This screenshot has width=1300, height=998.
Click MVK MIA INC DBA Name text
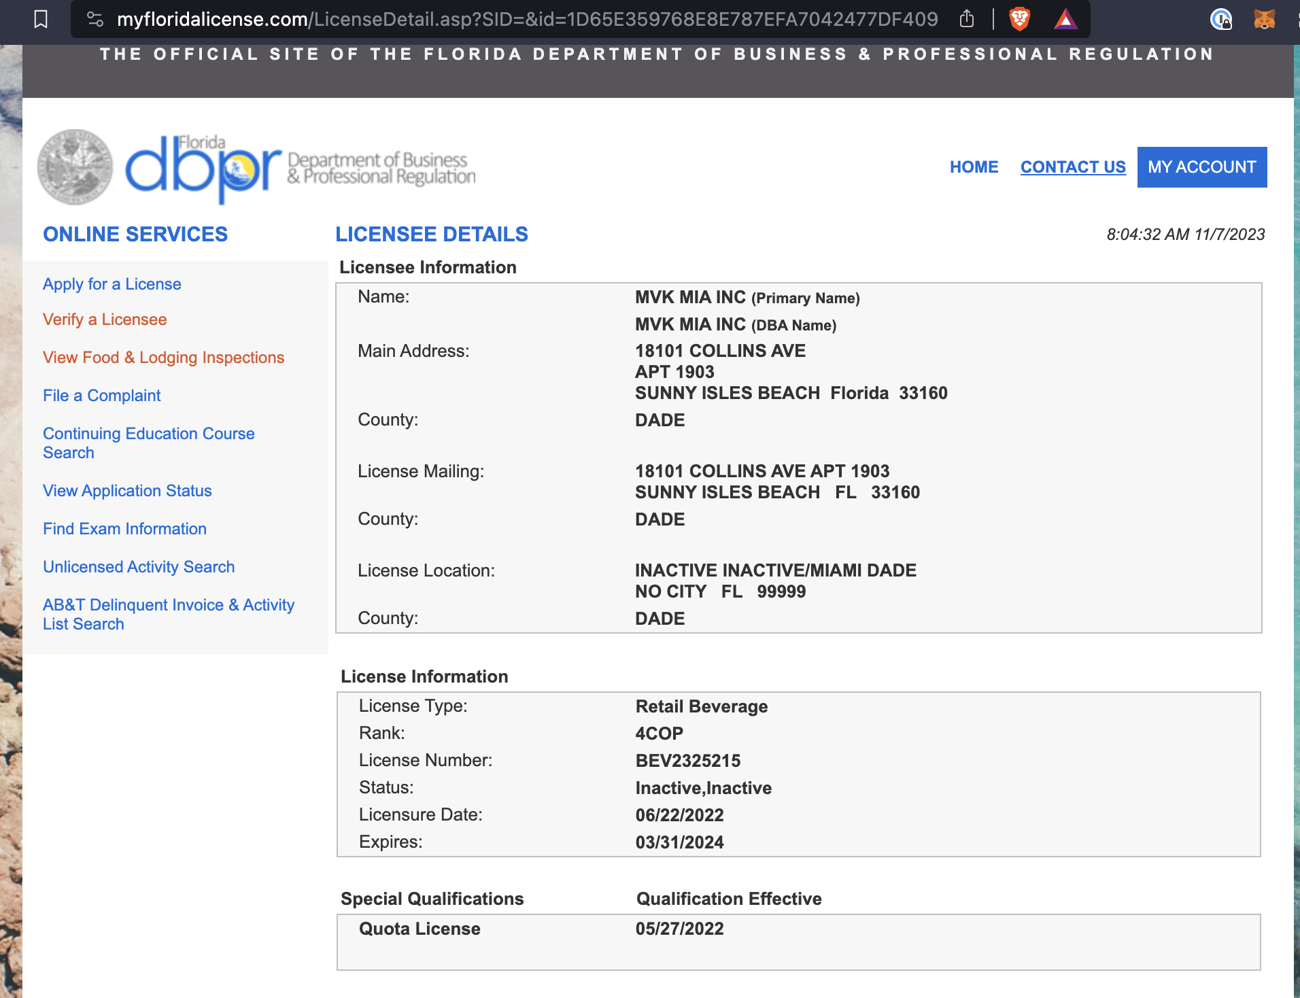click(x=736, y=325)
